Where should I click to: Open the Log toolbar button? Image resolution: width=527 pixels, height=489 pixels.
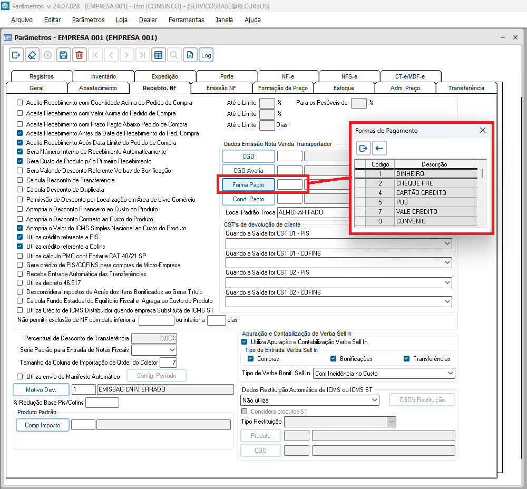pyautogui.click(x=206, y=55)
